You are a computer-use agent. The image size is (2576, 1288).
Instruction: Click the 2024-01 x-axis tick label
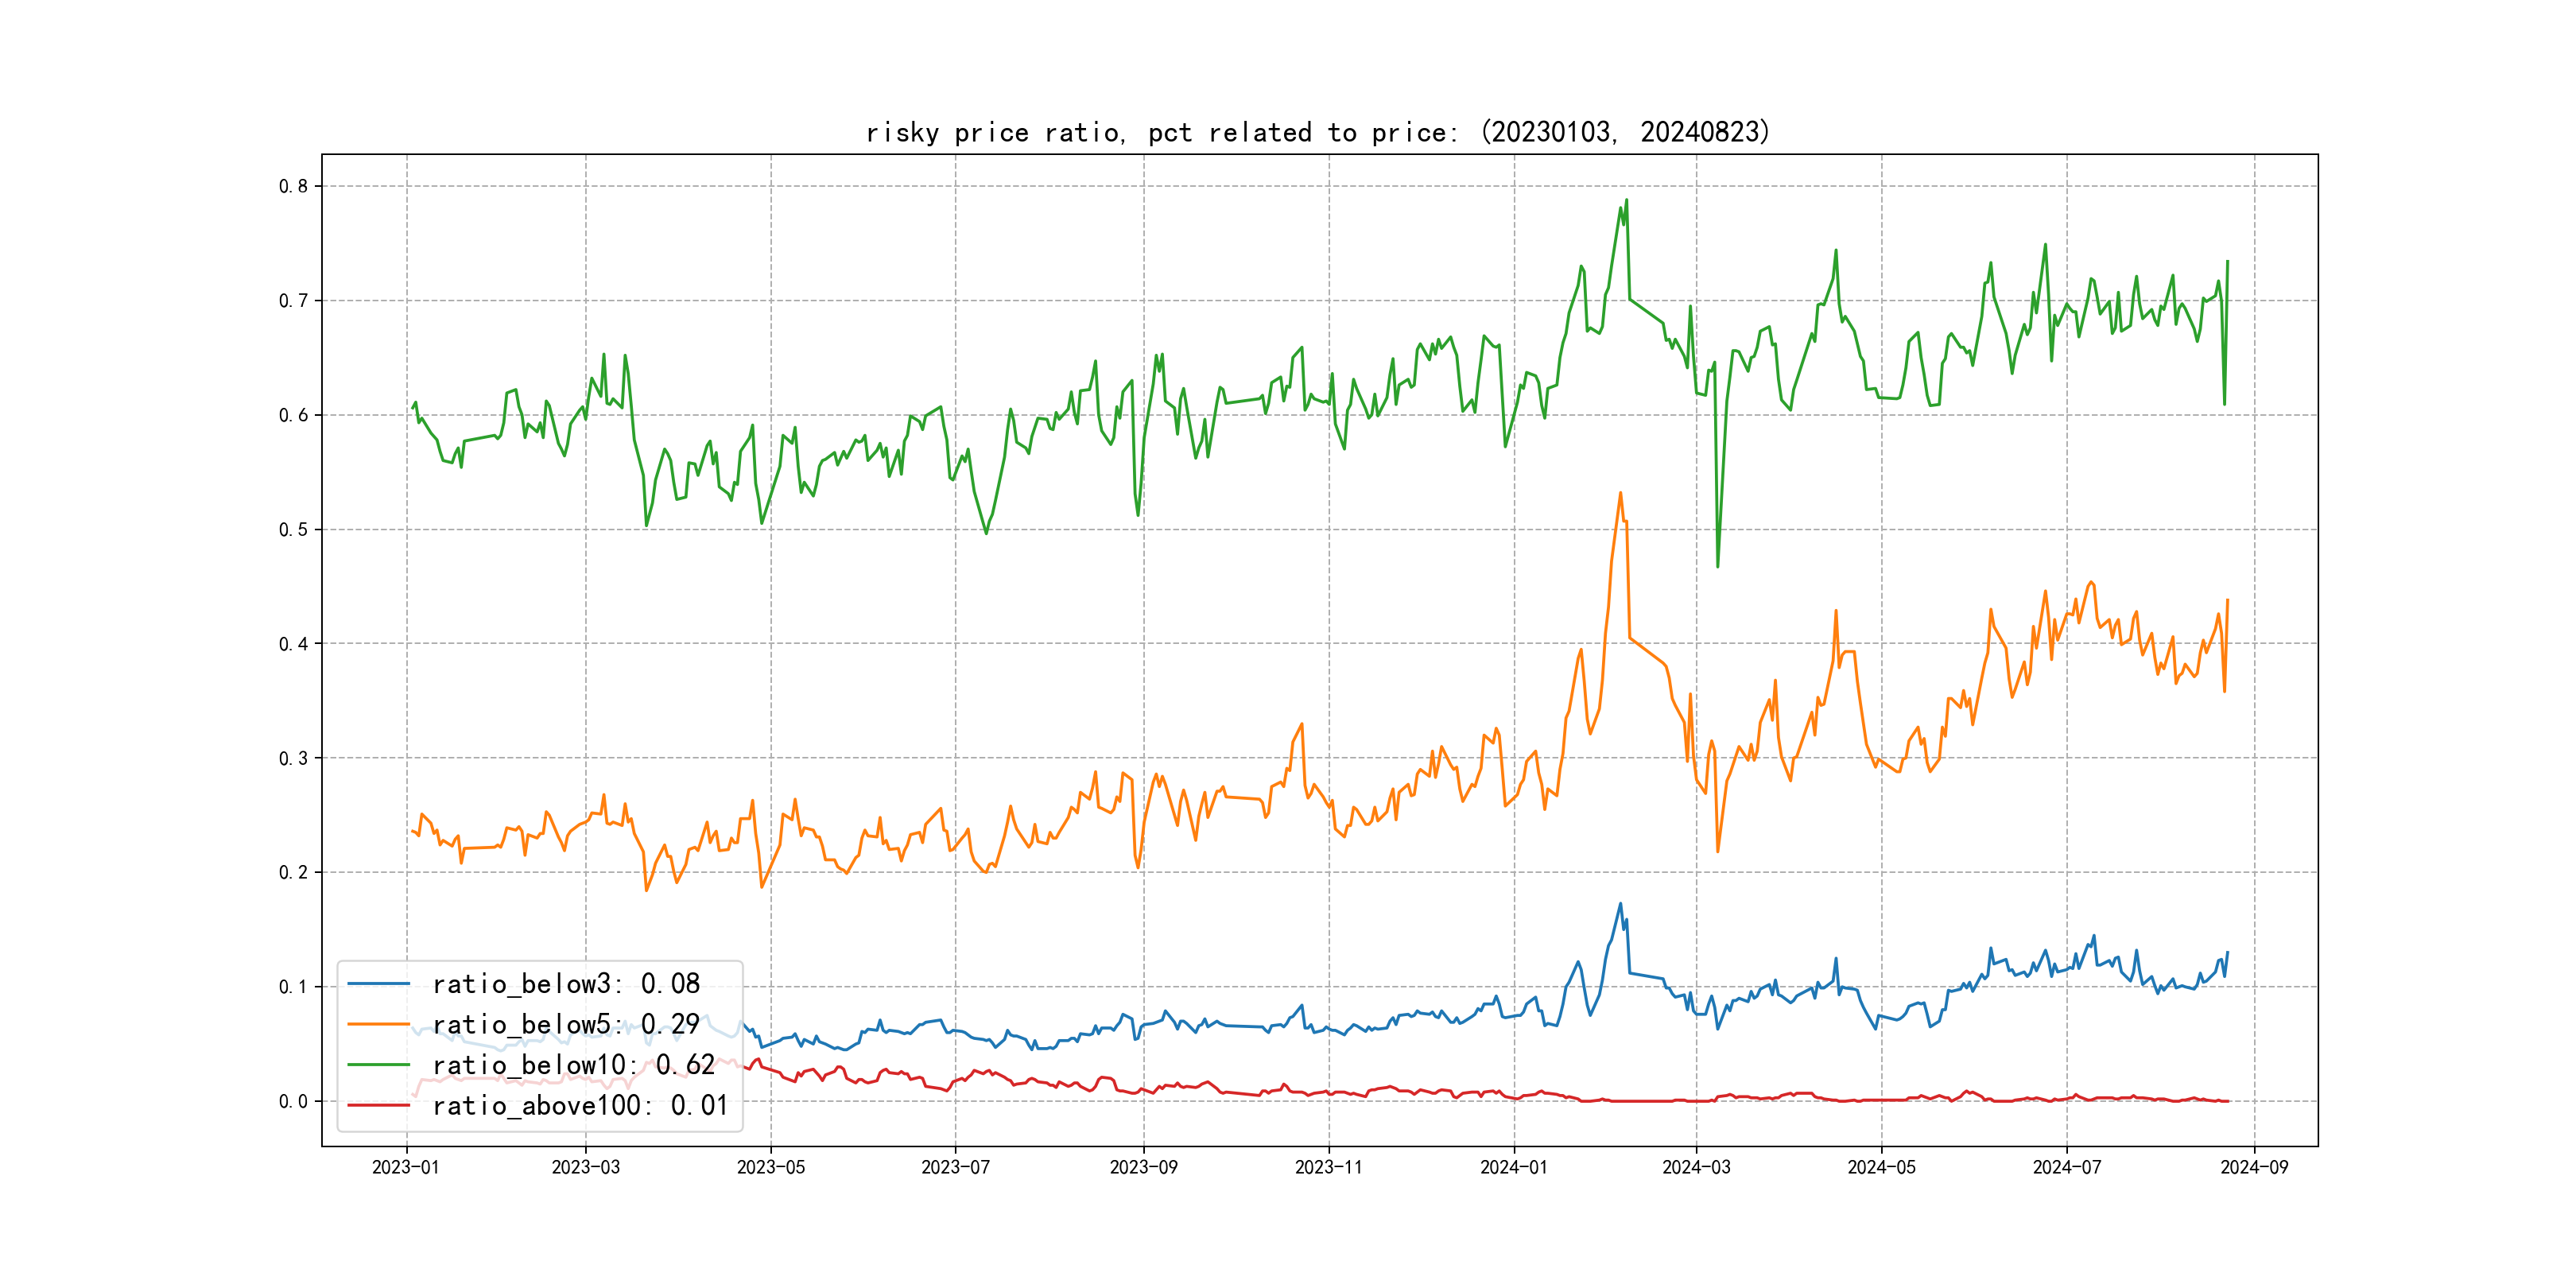(1514, 1167)
